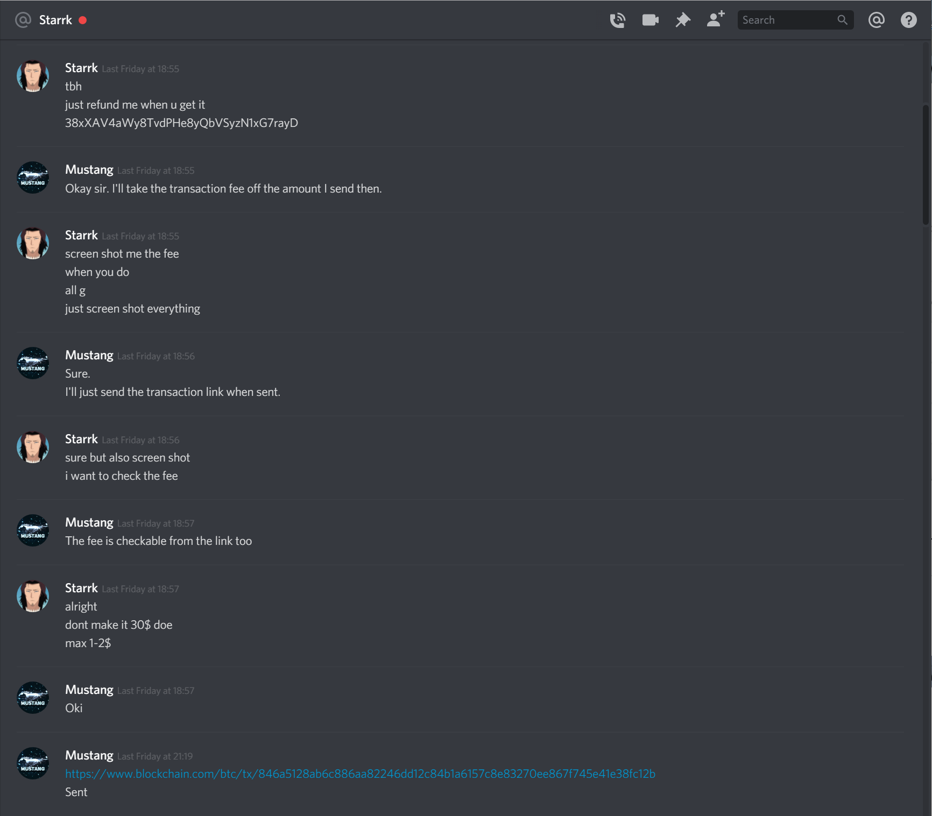Click into the Search input field
This screenshot has height=816, width=932.
click(795, 20)
